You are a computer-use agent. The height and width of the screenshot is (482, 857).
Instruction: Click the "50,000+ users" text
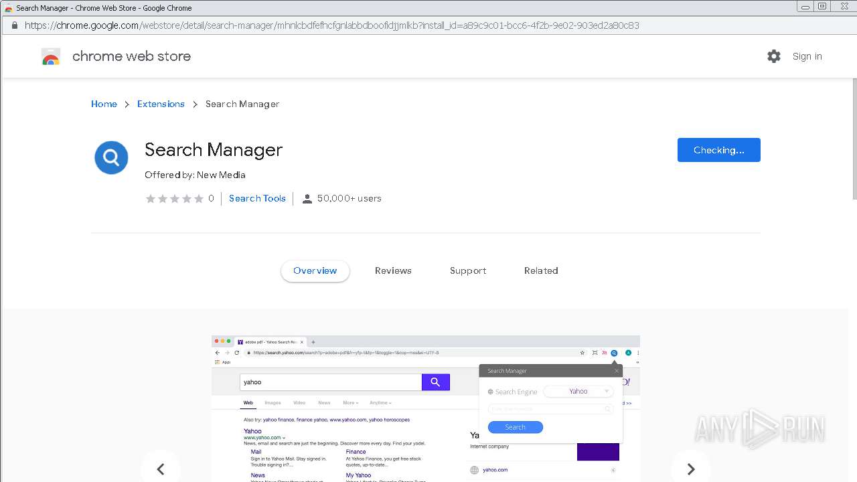tap(349, 198)
